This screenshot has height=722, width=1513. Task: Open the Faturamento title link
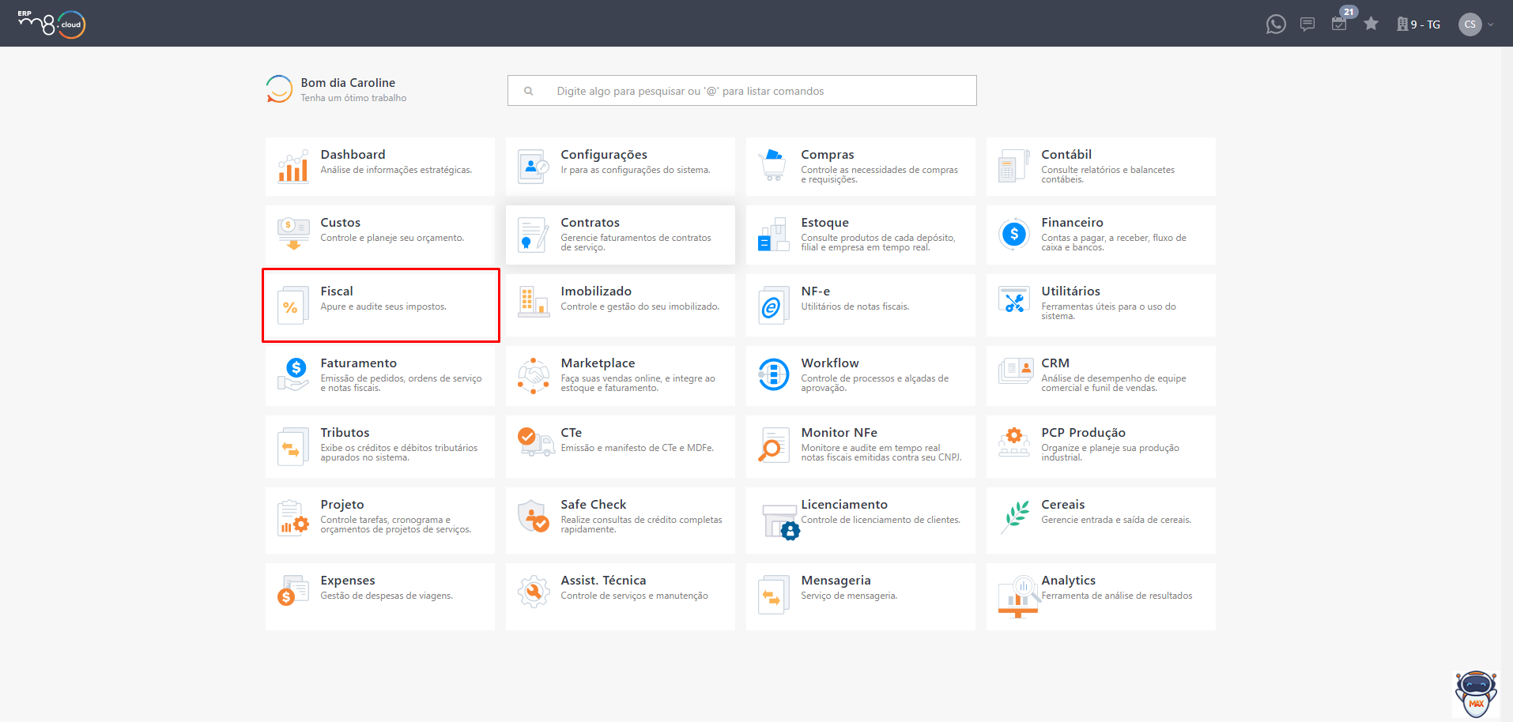pos(359,363)
